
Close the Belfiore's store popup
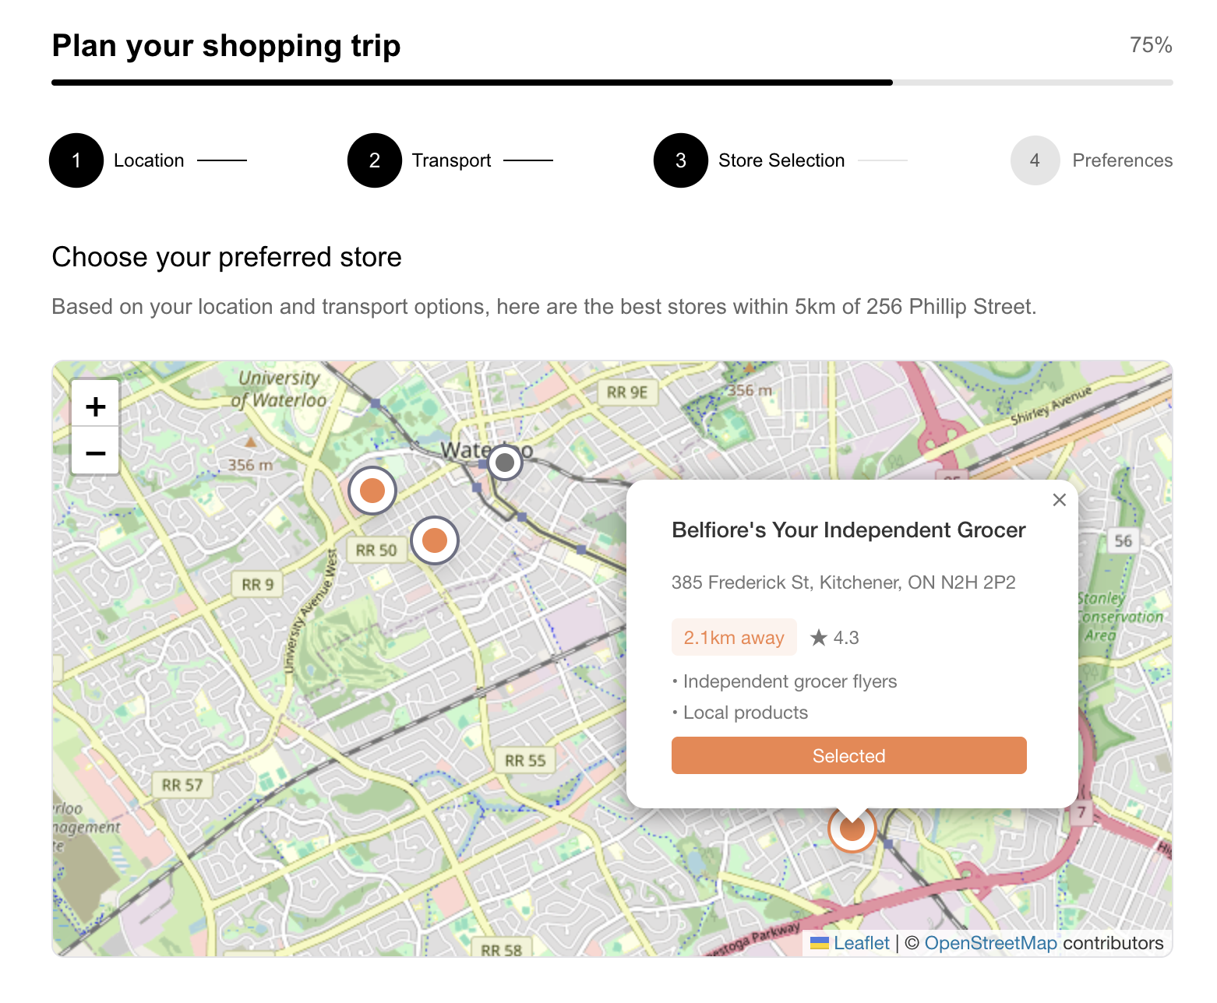[x=1059, y=500]
